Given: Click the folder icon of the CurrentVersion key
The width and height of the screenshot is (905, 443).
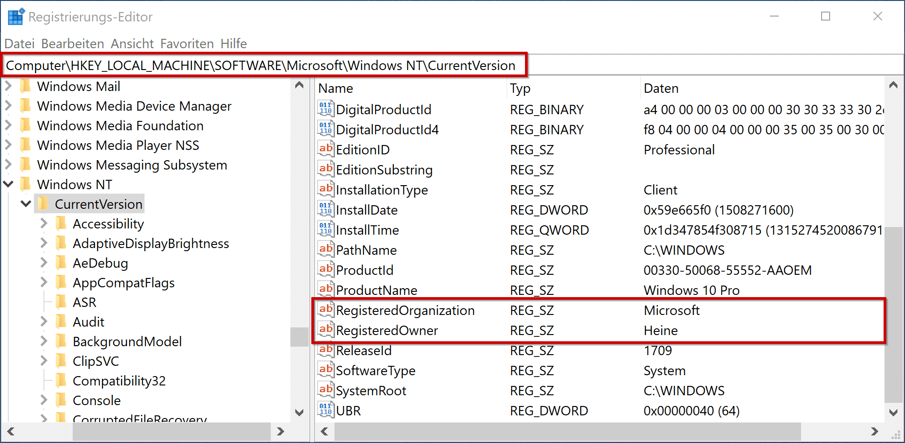Looking at the screenshot, I should point(43,204).
